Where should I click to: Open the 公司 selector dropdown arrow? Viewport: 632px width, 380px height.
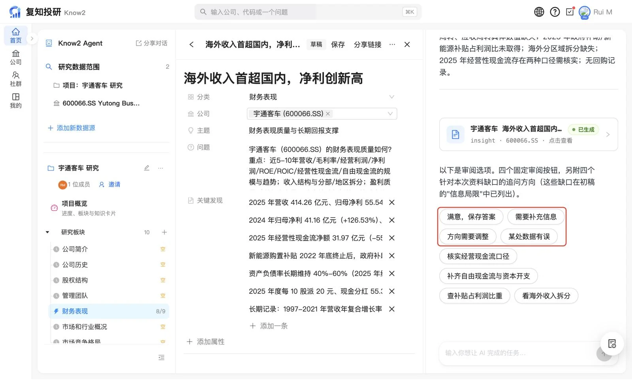390,114
